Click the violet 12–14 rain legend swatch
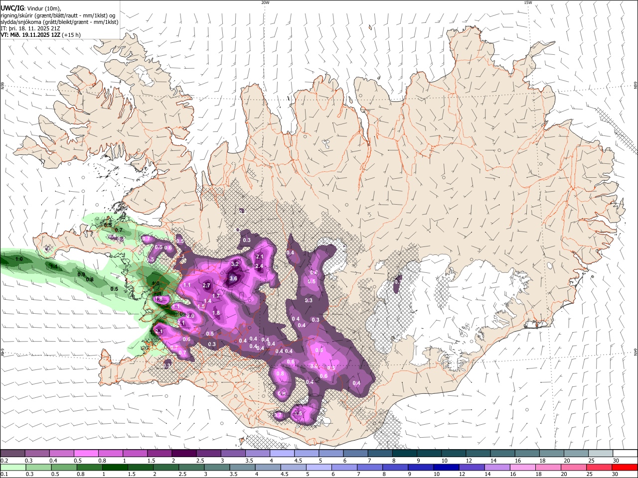The height and width of the screenshot is (478, 638). [472, 468]
